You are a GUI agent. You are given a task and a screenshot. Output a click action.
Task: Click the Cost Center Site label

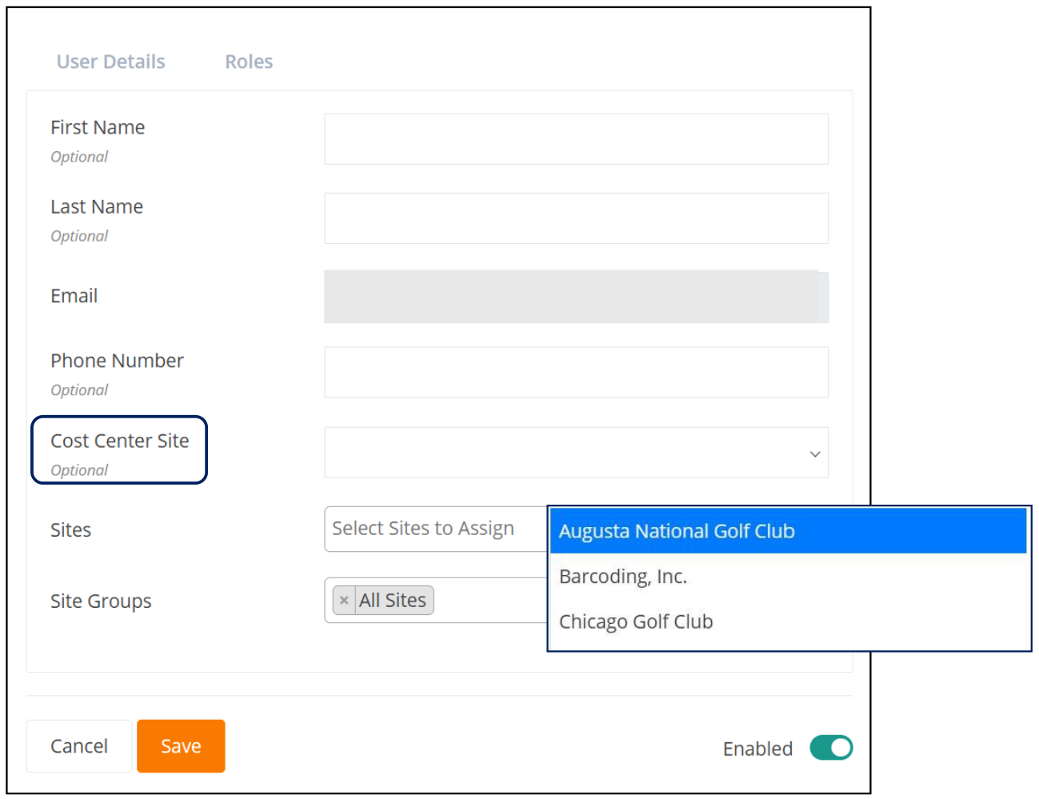pyautogui.click(x=120, y=441)
